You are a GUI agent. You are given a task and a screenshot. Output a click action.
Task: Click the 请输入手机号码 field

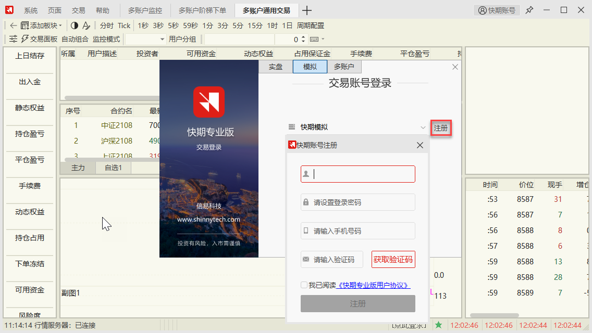[358, 231]
